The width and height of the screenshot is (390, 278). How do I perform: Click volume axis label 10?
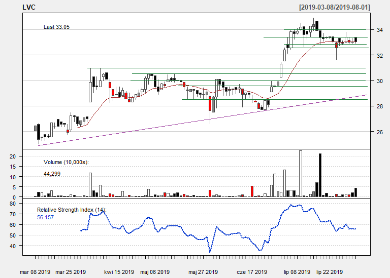13,177
